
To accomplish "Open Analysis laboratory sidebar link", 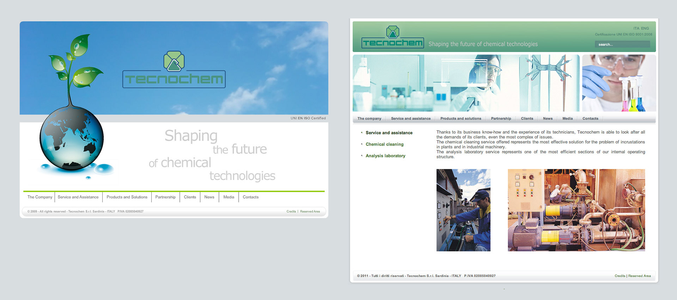I will tap(385, 156).
